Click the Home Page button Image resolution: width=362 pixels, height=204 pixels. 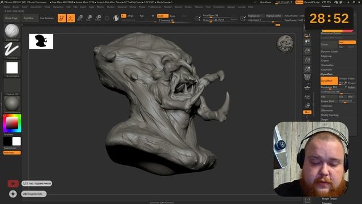[11, 18]
